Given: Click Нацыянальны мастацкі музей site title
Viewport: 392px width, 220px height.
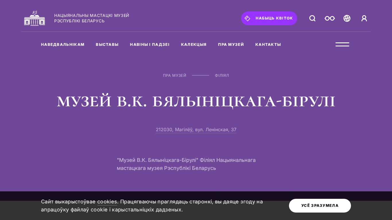Looking at the screenshot, I should [x=92, y=18].
